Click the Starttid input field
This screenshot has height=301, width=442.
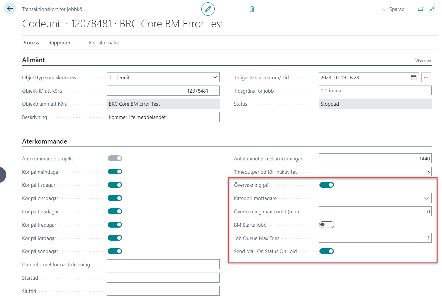pyautogui.click(x=163, y=278)
